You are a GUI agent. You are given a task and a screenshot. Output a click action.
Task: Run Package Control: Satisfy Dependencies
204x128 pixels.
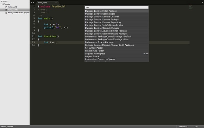[117, 25]
